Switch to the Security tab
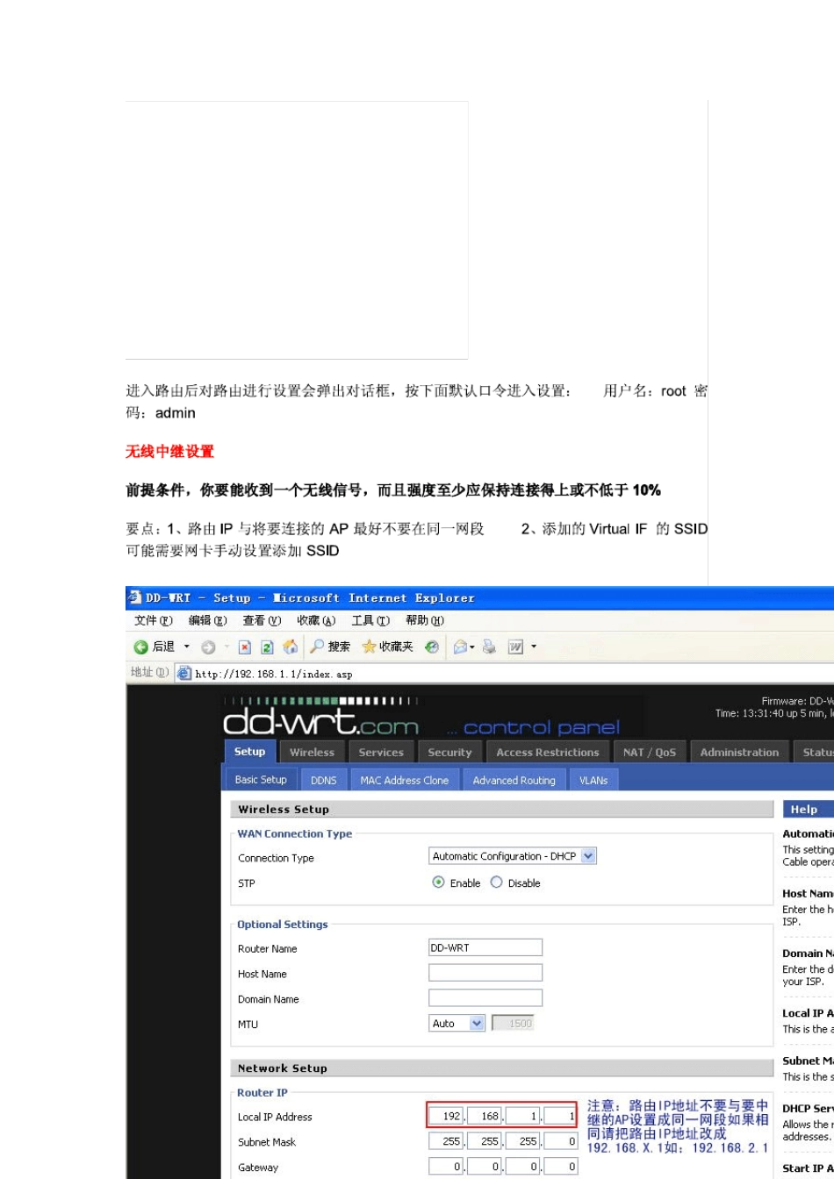Viewport: 834px width, 1179px height. [450, 753]
